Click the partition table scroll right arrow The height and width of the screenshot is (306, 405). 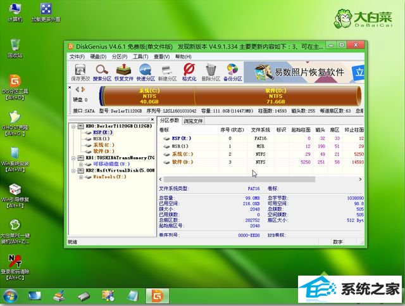pos(360,179)
